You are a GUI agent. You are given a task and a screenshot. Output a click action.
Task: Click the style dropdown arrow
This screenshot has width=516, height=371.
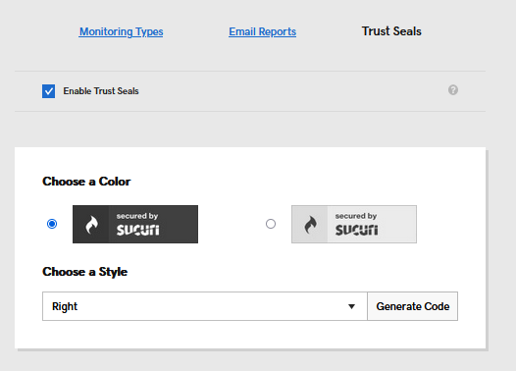coord(351,306)
